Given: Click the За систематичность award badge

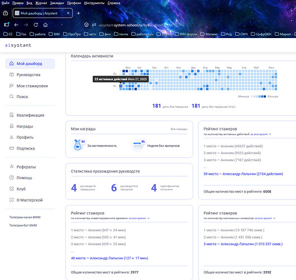Looking at the screenshot, I should click(x=78, y=146).
